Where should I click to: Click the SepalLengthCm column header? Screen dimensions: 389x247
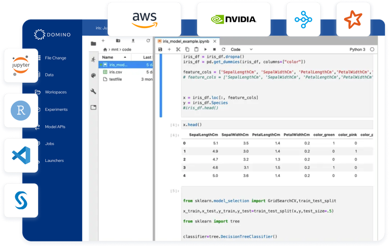[x=203, y=135]
